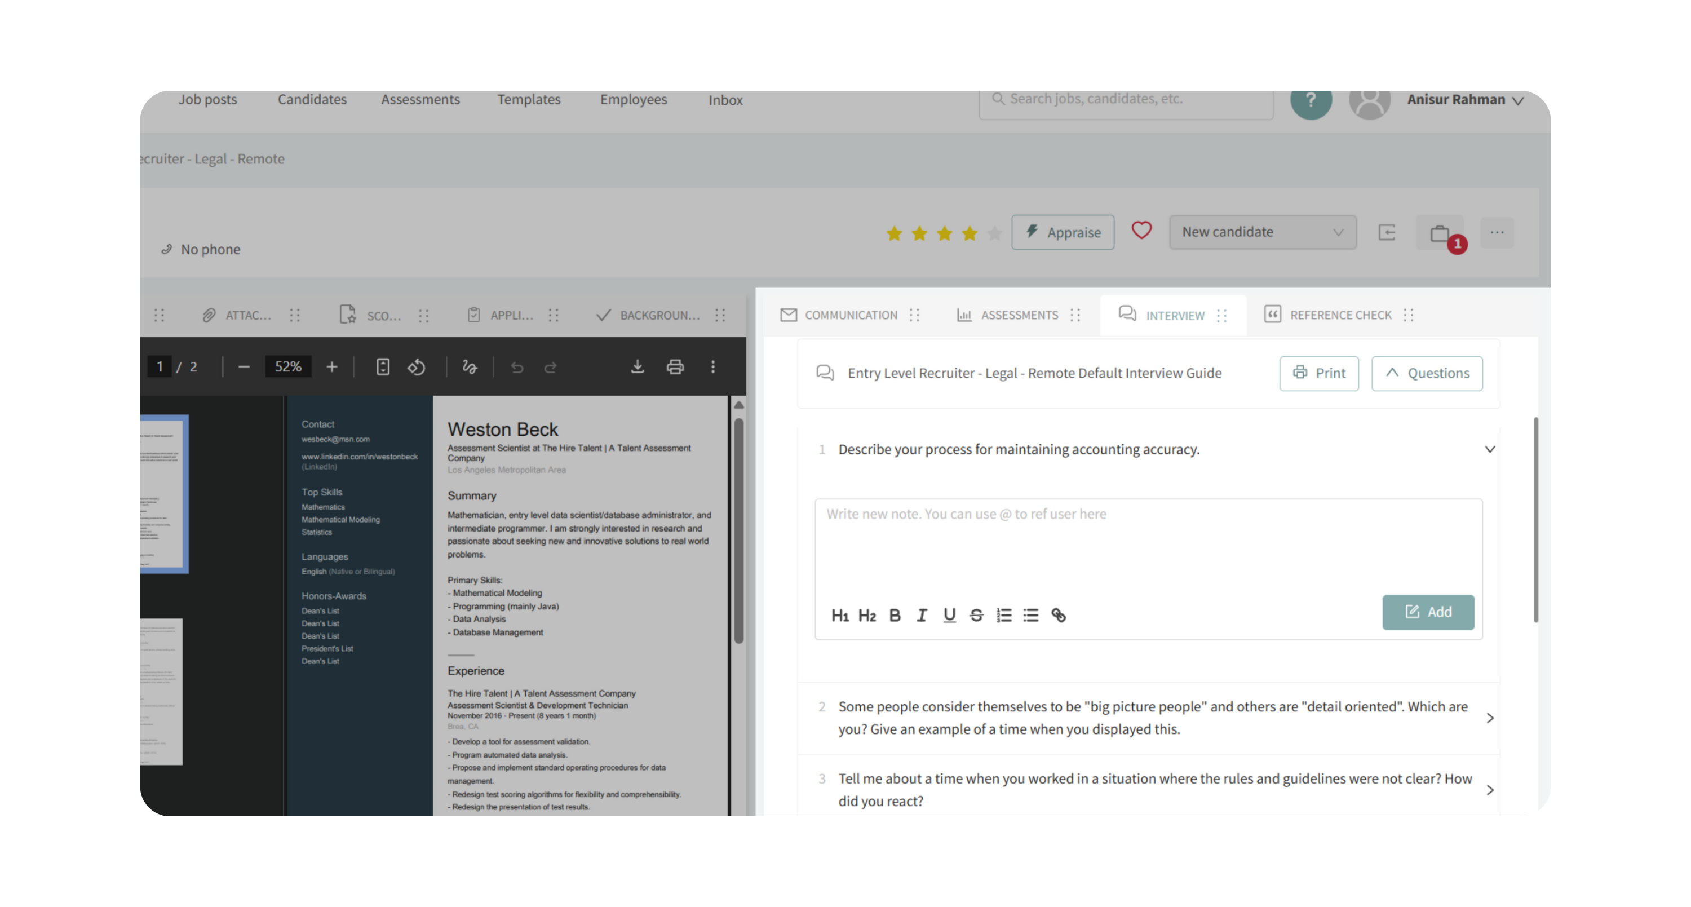
Task: Rotate the PDF document
Action: click(x=416, y=367)
